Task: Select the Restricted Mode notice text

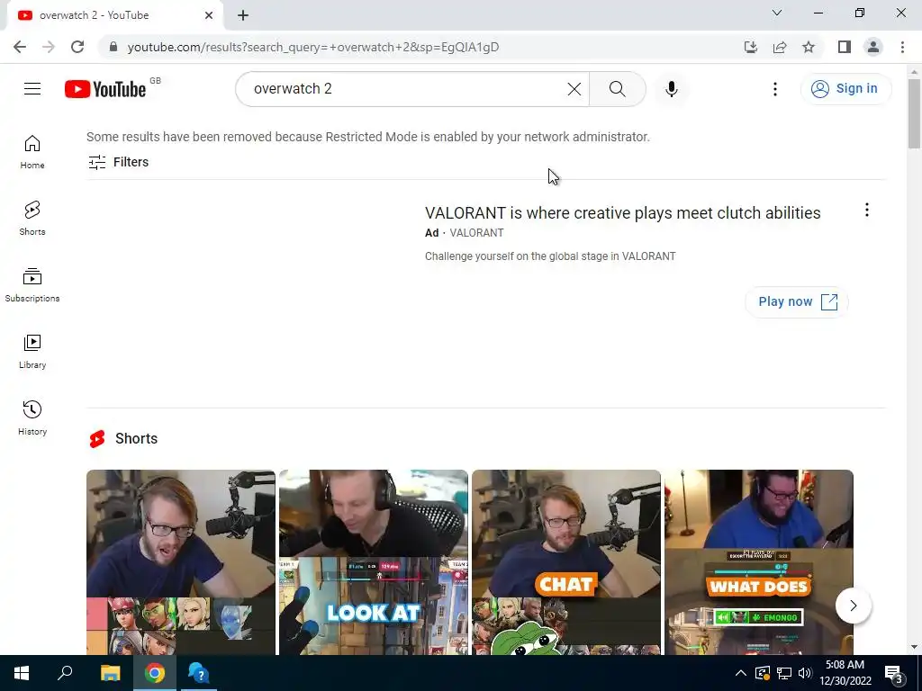Action: pos(368,137)
